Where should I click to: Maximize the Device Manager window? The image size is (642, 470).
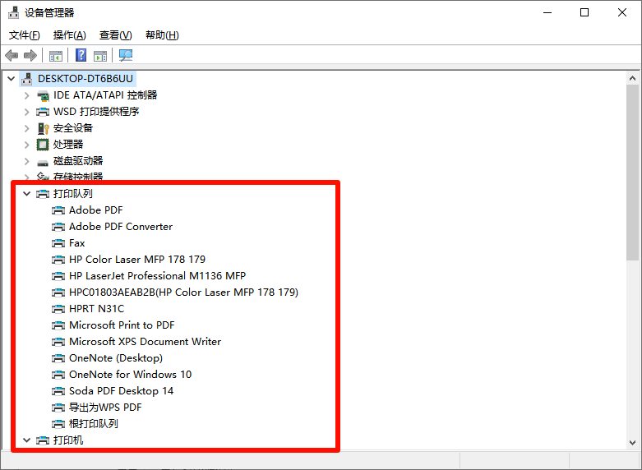[584, 12]
